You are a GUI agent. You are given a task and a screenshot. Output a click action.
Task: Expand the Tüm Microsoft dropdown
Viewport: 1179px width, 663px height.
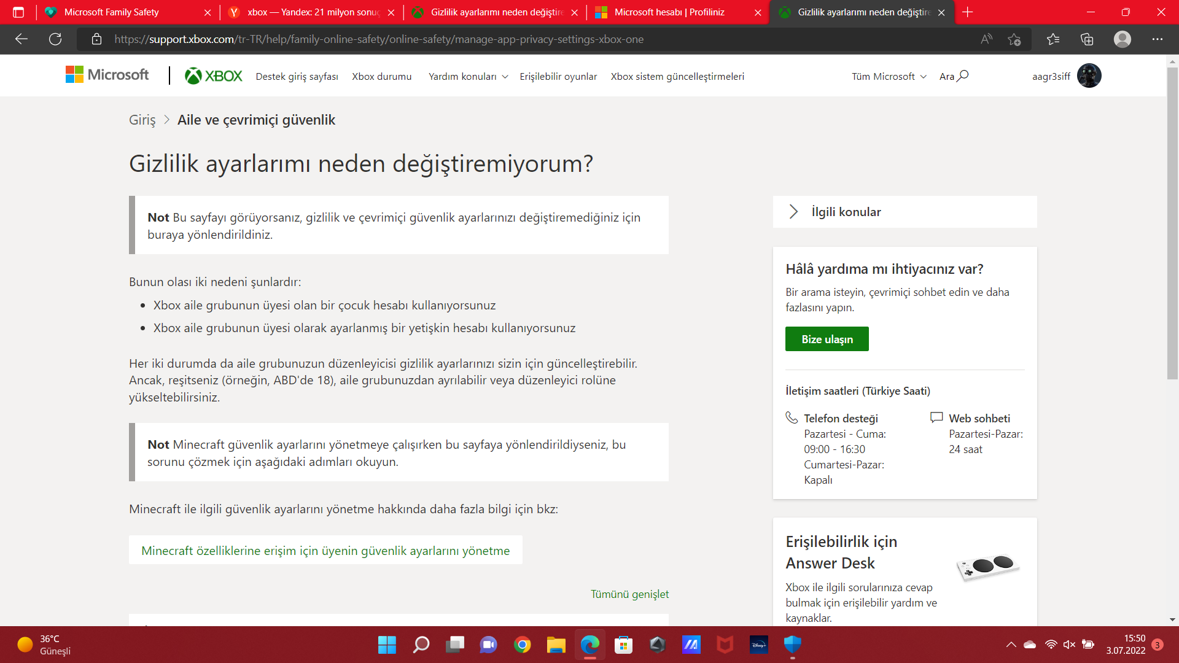coord(889,77)
